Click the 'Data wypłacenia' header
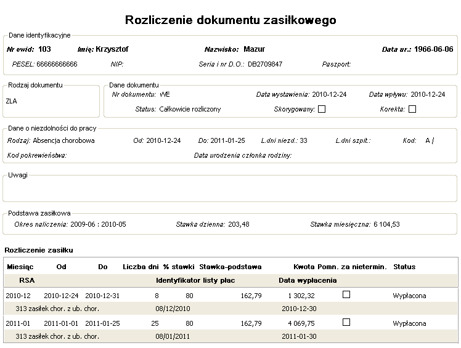Viewport: 461px width, 348px height. [308, 280]
